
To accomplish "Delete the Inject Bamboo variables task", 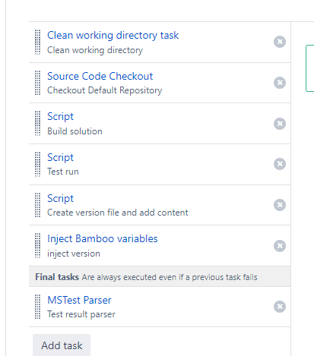I will tap(280, 246).
